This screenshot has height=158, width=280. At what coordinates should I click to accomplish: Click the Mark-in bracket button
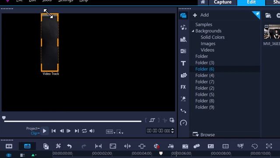146,120
